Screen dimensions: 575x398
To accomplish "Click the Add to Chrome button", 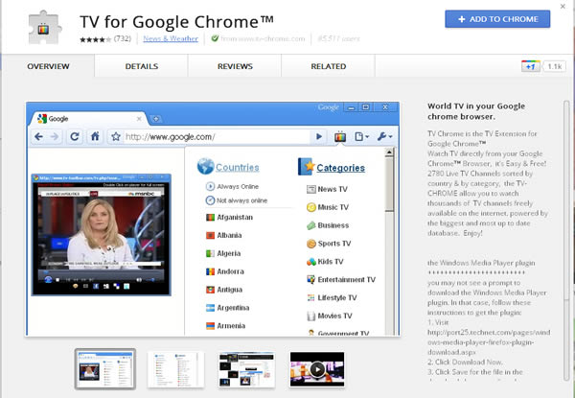I will coord(497,19).
